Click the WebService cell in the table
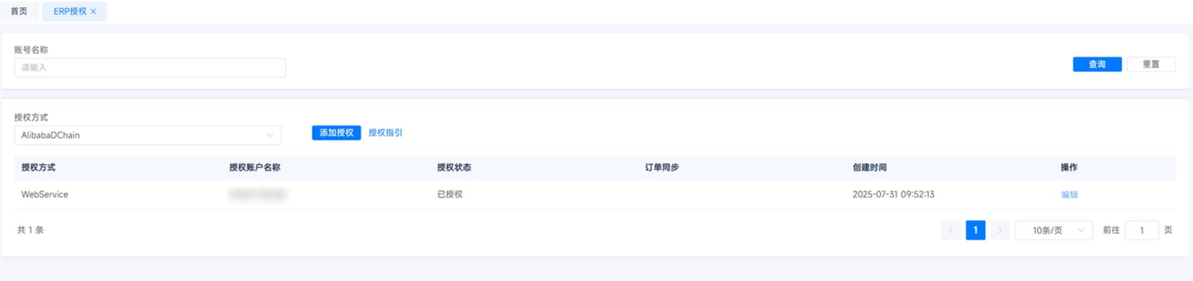 (45, 195)
